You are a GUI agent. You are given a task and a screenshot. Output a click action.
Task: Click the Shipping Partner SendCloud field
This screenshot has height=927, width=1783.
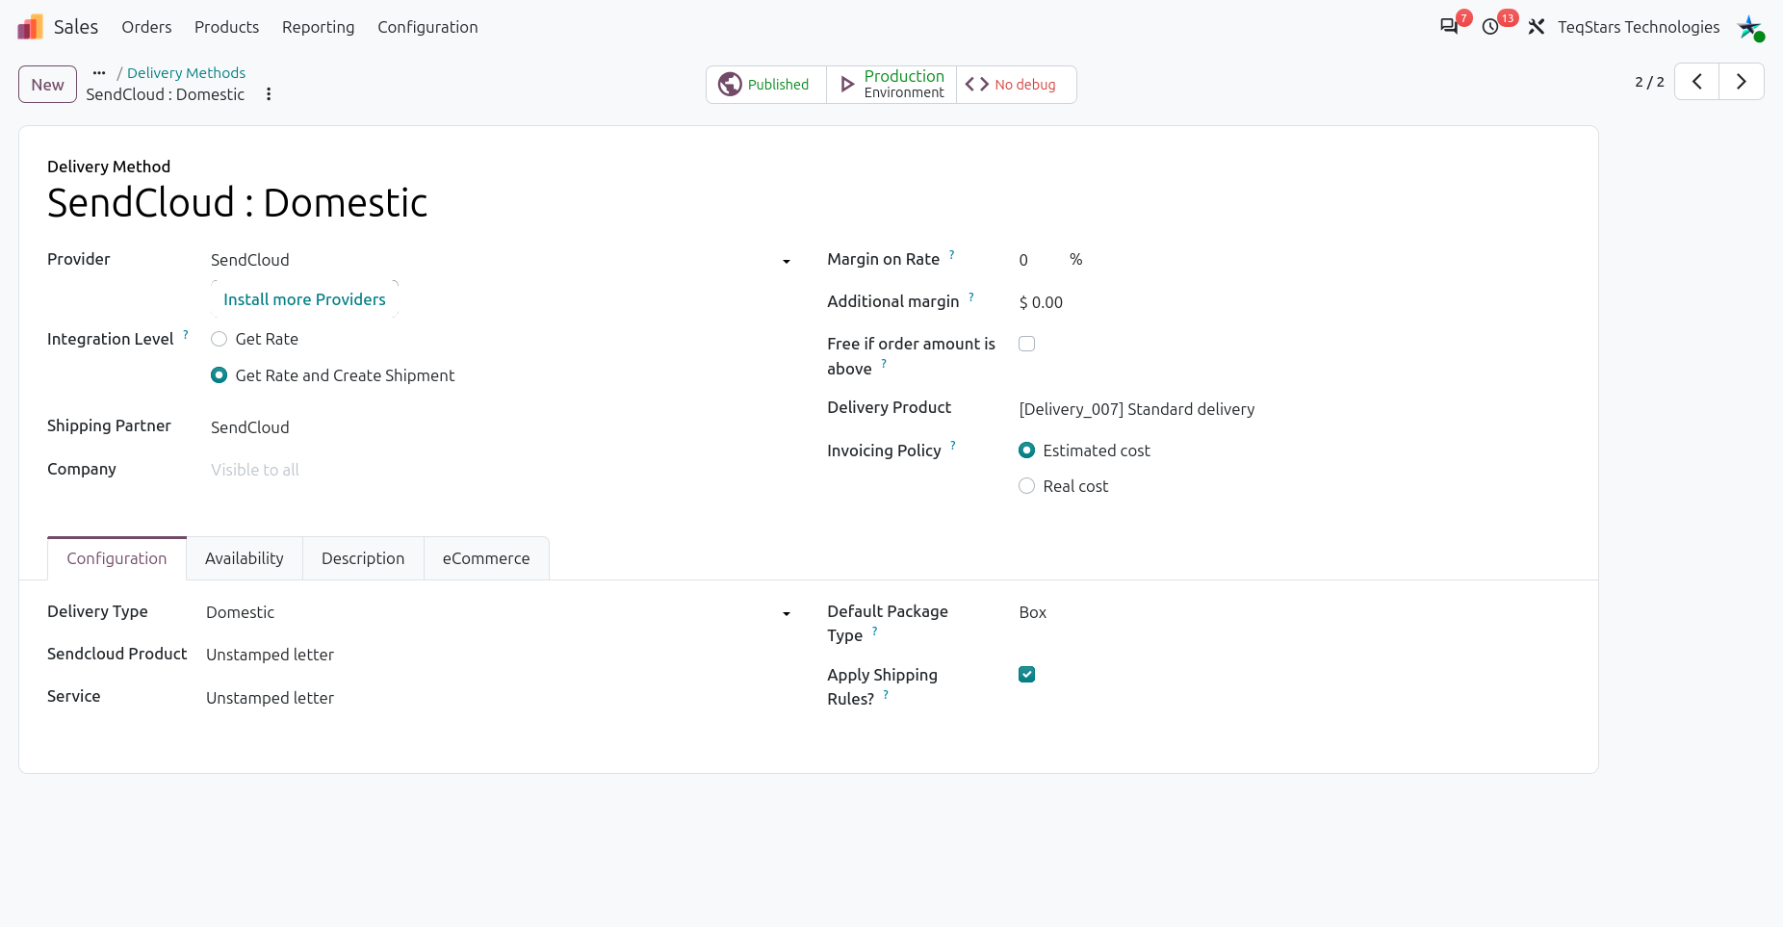click(x=500, y=427)
